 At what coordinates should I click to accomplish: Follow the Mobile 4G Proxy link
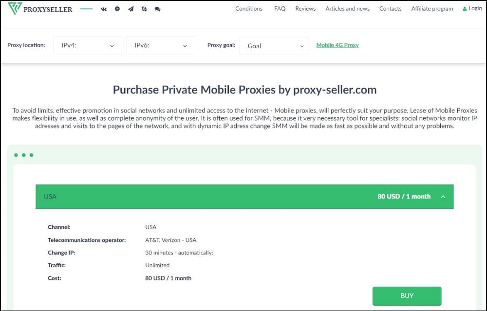tap(337, 45)
